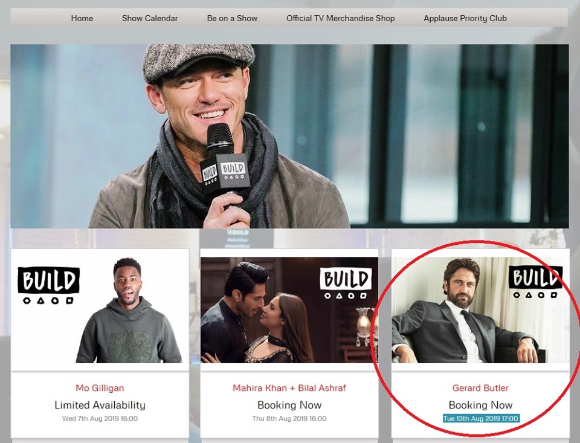This screenshot has height=443, width=580.
Task: Open the Gerard Butler show photo
Action: tap(459, 320)
